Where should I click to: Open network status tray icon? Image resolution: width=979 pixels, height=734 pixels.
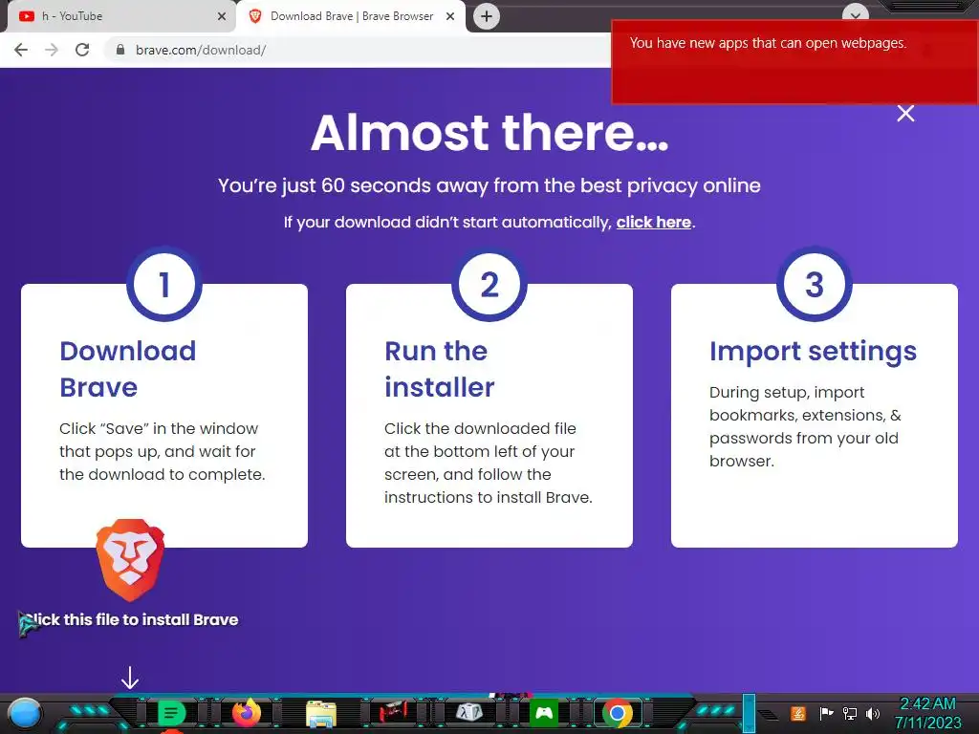pos(850,713)
